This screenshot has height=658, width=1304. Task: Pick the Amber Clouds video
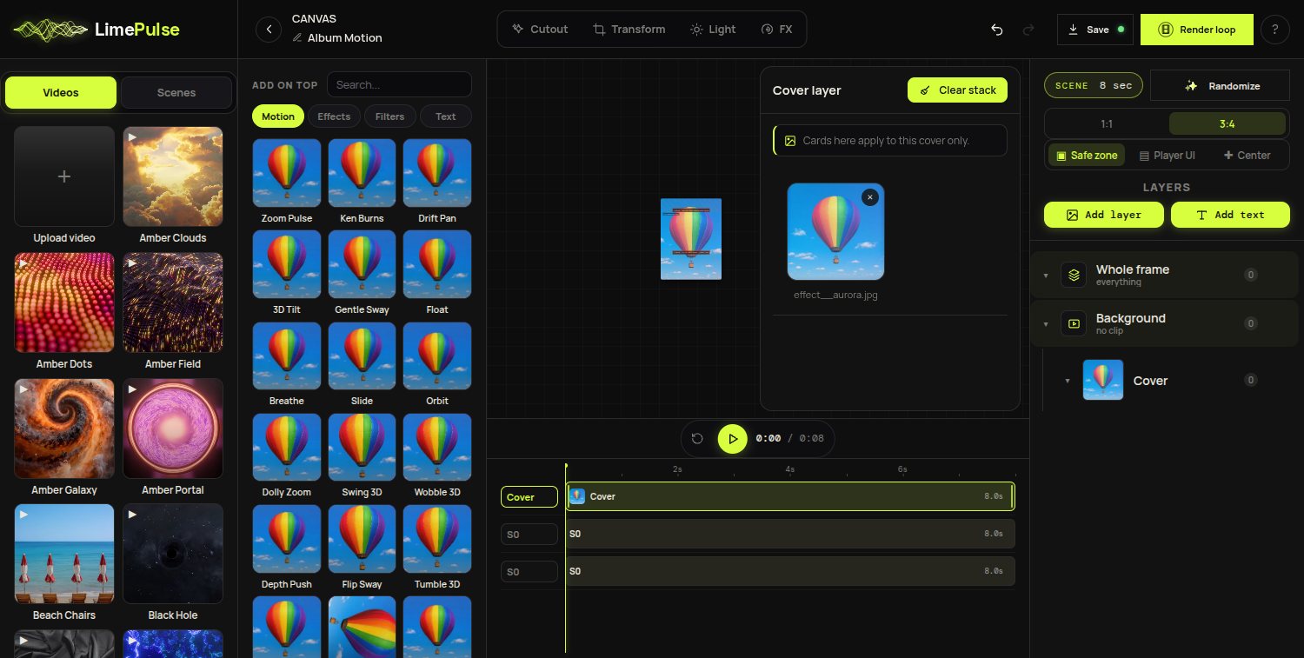coord(173,176)
